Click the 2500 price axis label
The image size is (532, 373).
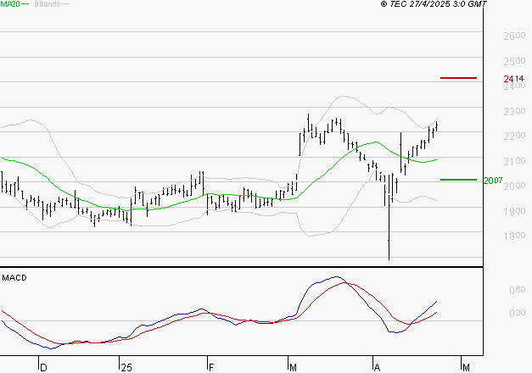coord(514,61)
